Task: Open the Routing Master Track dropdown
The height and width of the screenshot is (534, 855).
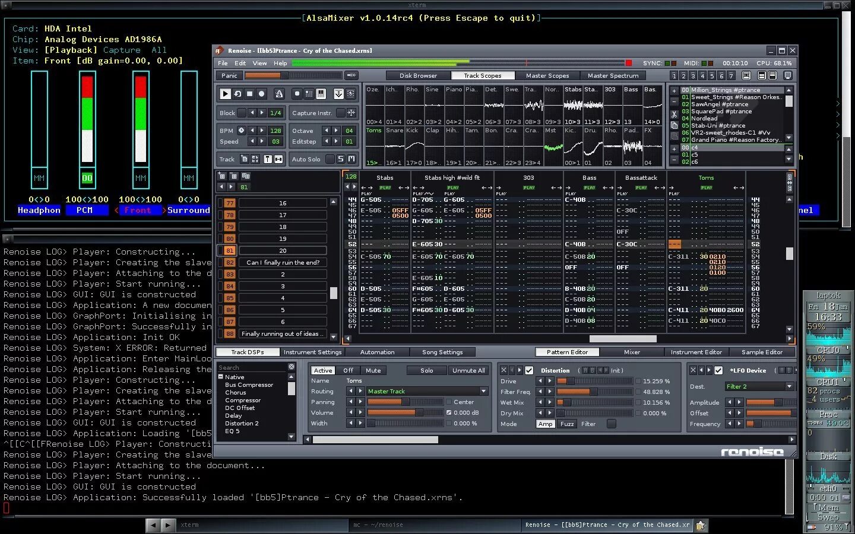Action: pyautogui.click(x=427, y=391)
